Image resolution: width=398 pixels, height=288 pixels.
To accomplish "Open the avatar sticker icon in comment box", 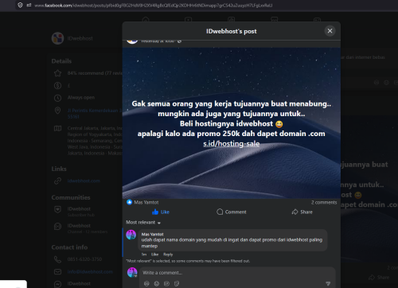I will tap(146, 284).
